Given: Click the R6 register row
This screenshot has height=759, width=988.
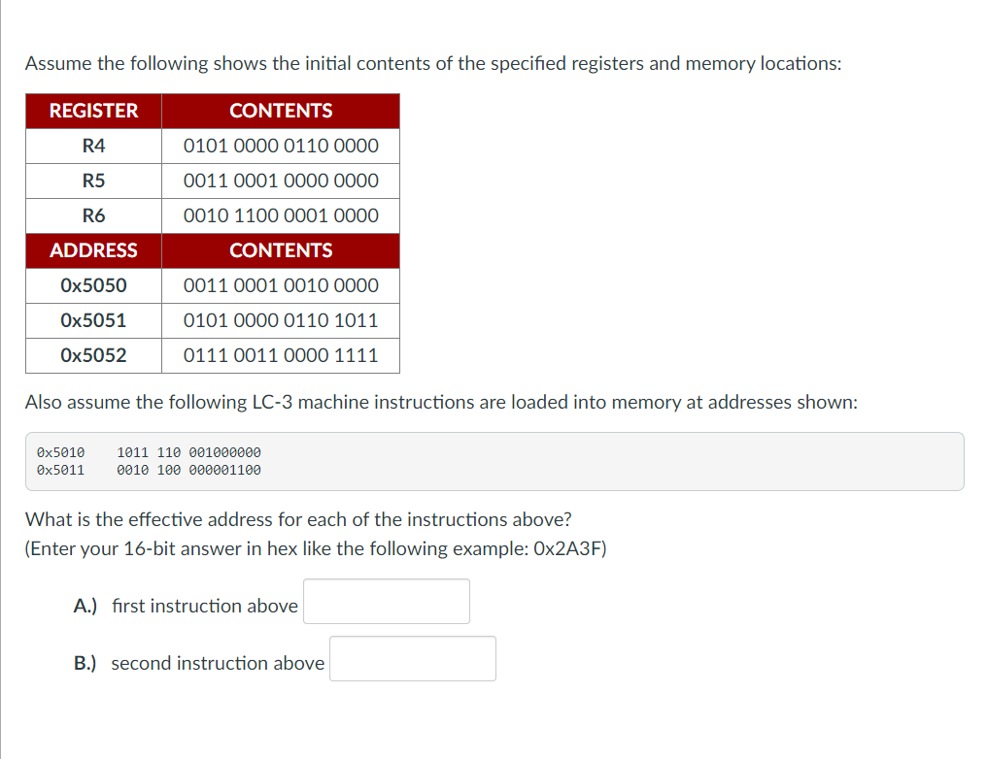Looking at the screenshot, I should (92, 215).
